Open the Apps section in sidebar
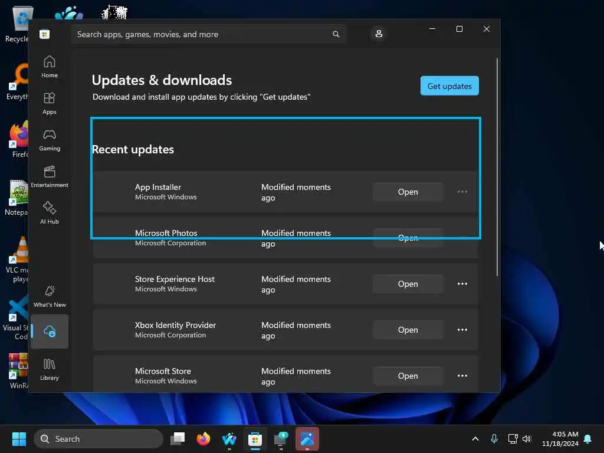The width and height of the screenshot is (604, 453). 50,103
